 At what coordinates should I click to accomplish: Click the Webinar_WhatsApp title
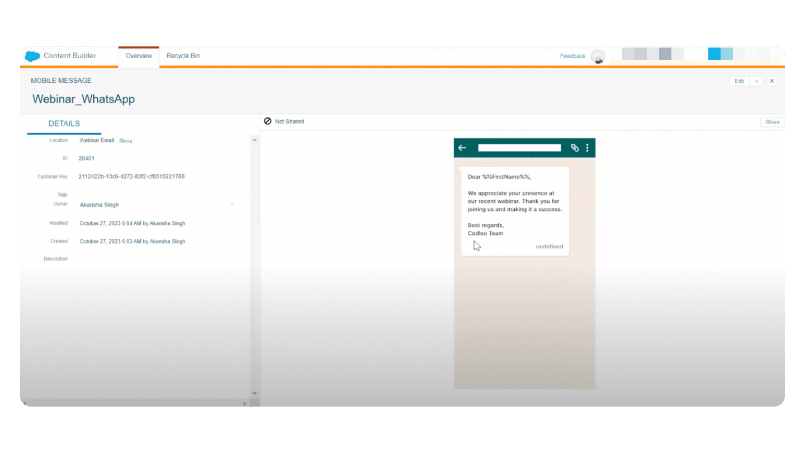(x=84, y=100)
